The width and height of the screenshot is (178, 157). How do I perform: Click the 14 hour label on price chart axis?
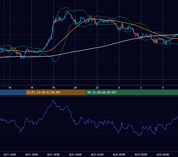pos(10,88)
